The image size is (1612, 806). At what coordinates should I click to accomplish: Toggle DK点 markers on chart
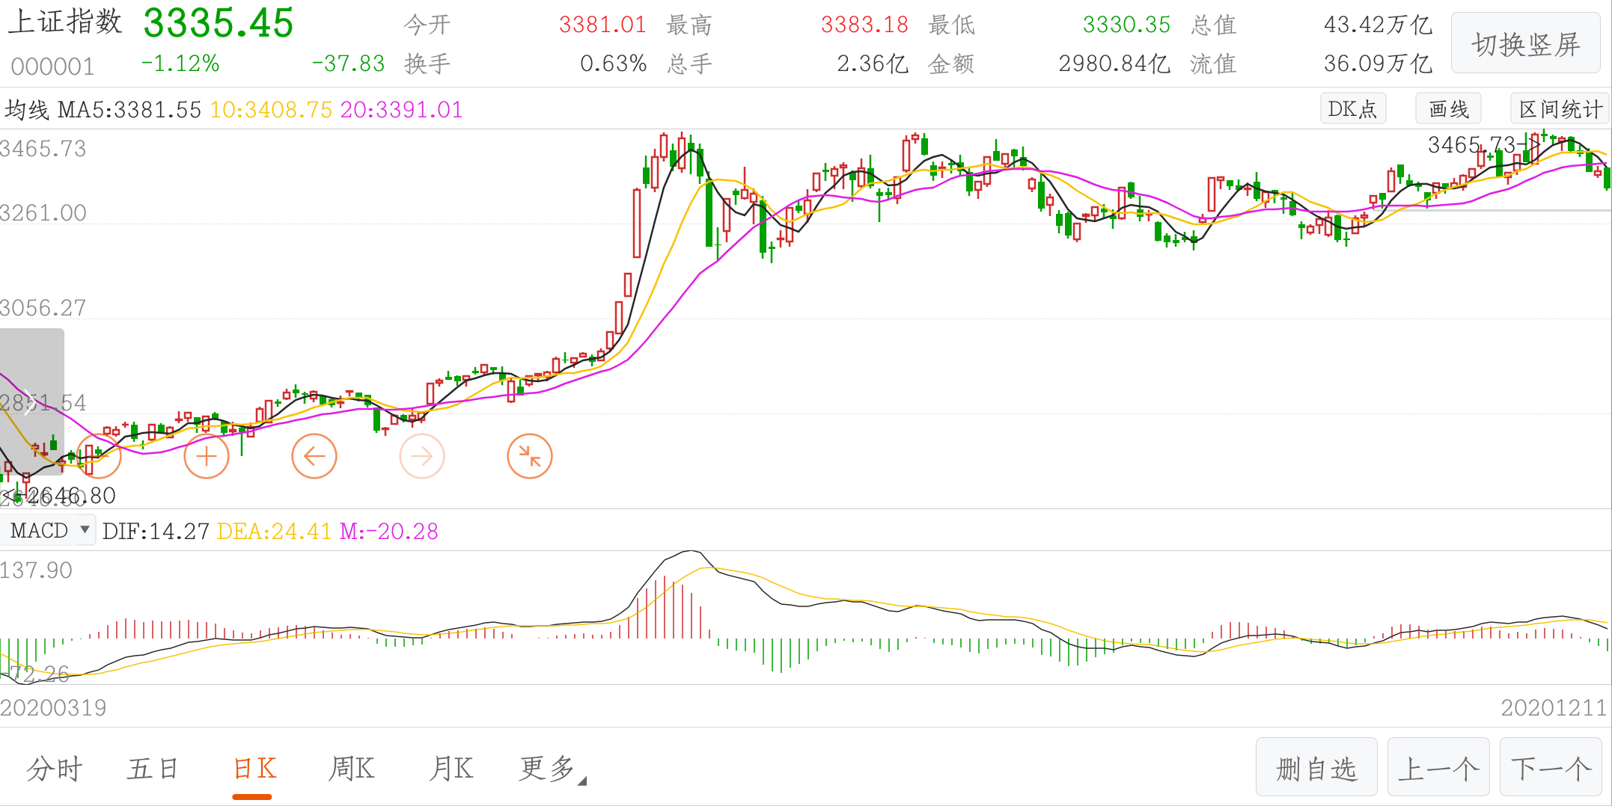click(1353, 109)
